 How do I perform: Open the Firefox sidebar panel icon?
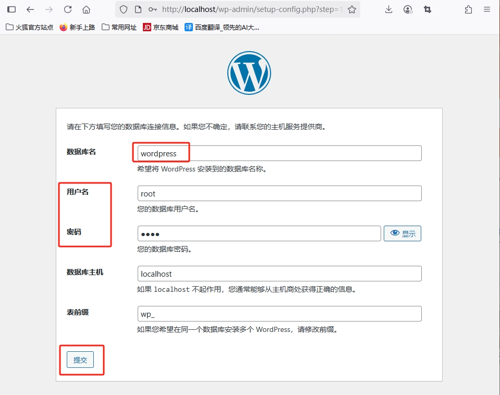pyautogui.click(x=11, y=9)
